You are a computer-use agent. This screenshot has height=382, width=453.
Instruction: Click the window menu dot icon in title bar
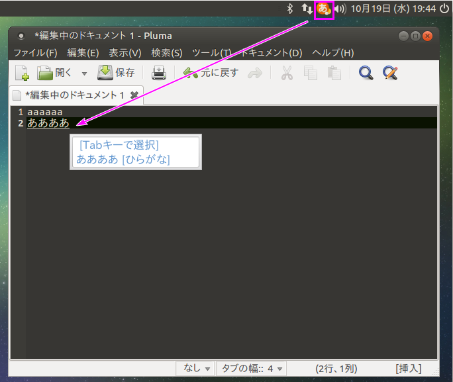coord(21,36)
